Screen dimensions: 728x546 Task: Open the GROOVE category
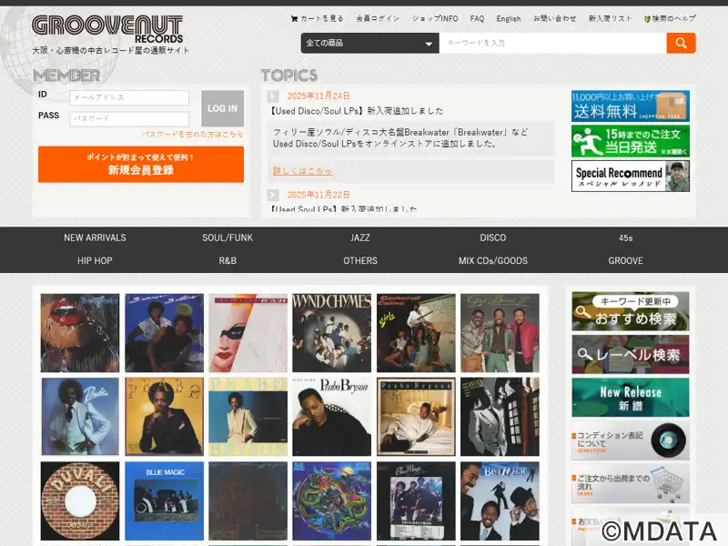coord(625,261)
